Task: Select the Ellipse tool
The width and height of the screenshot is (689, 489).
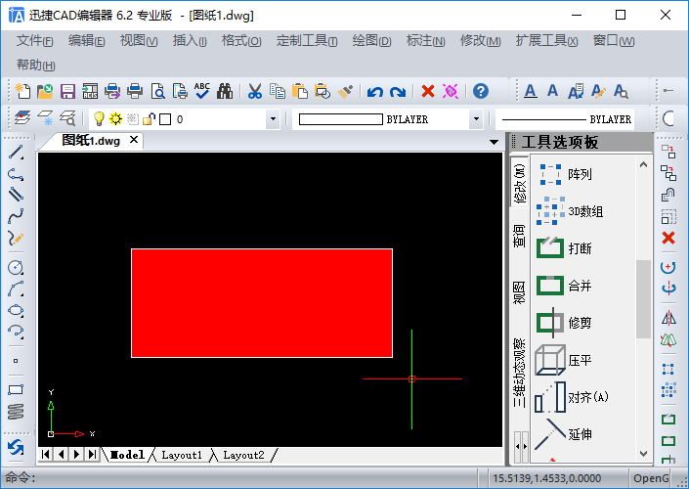Action: pyautogui.click(x=16, y=310)
